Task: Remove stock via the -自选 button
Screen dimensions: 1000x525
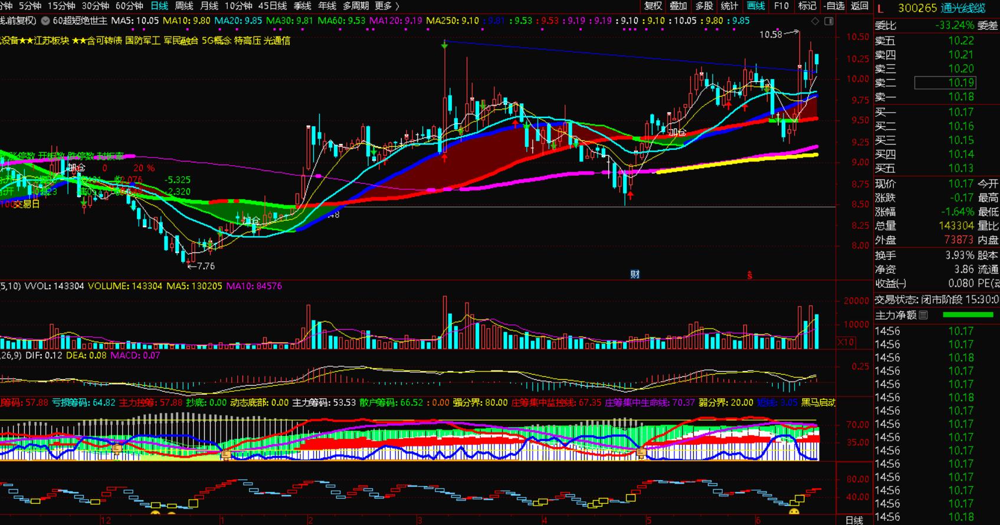Action: click(x=834, y=6)
